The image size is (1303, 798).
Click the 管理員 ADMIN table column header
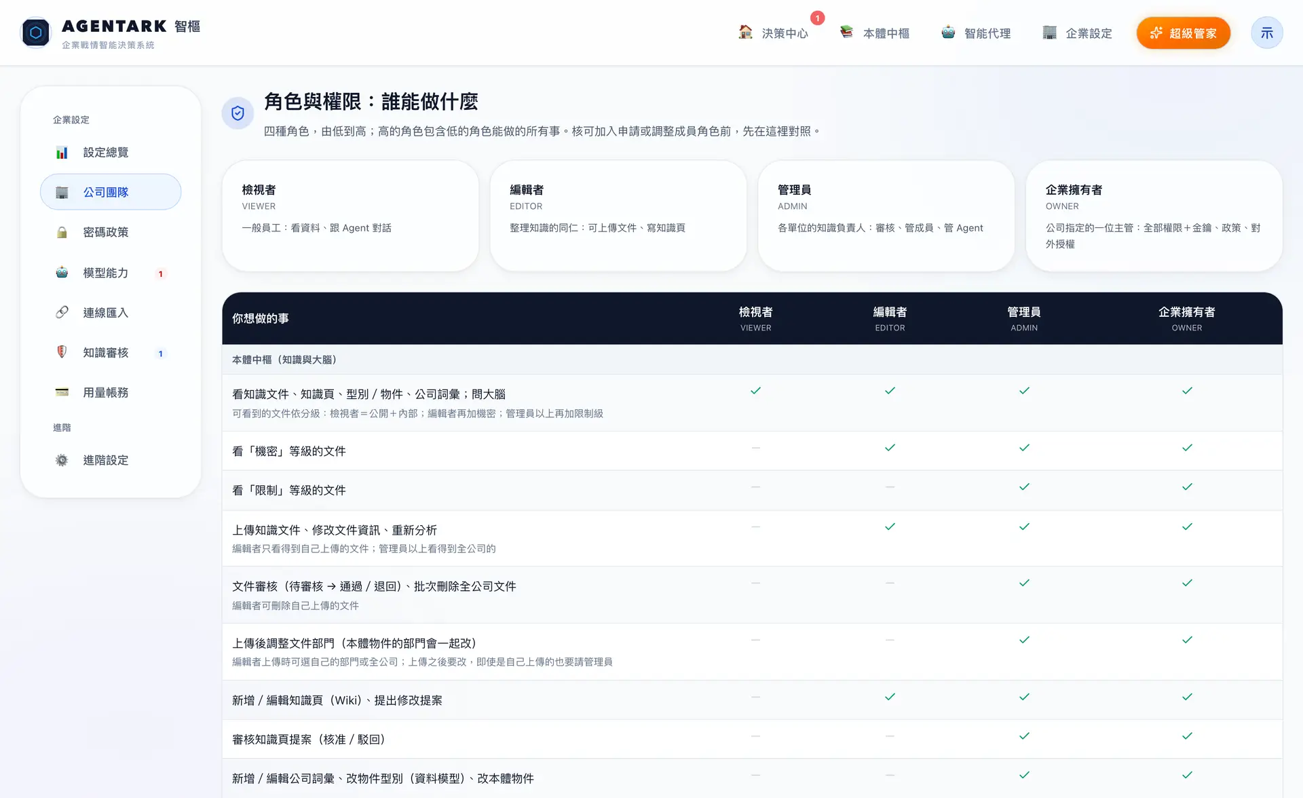1024,319
